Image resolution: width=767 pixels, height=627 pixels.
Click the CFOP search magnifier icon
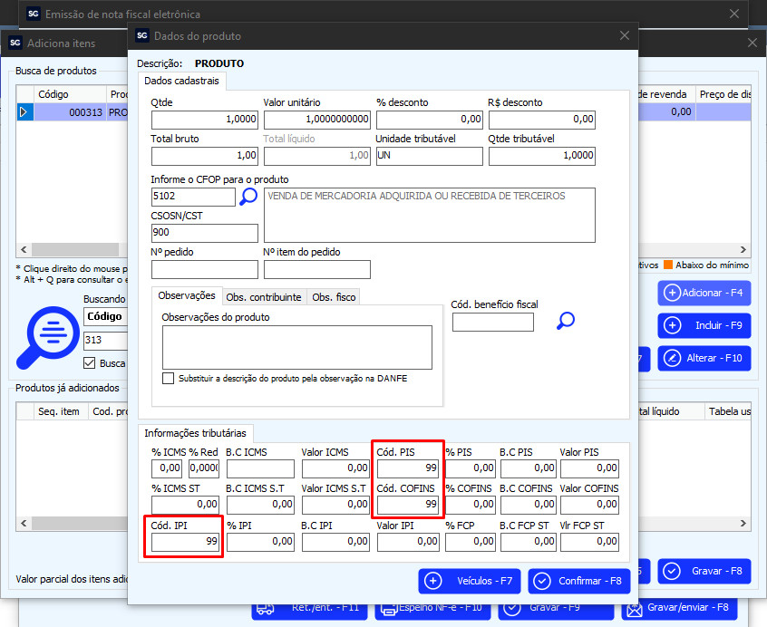pyautogui.click(x=248, y=197)
